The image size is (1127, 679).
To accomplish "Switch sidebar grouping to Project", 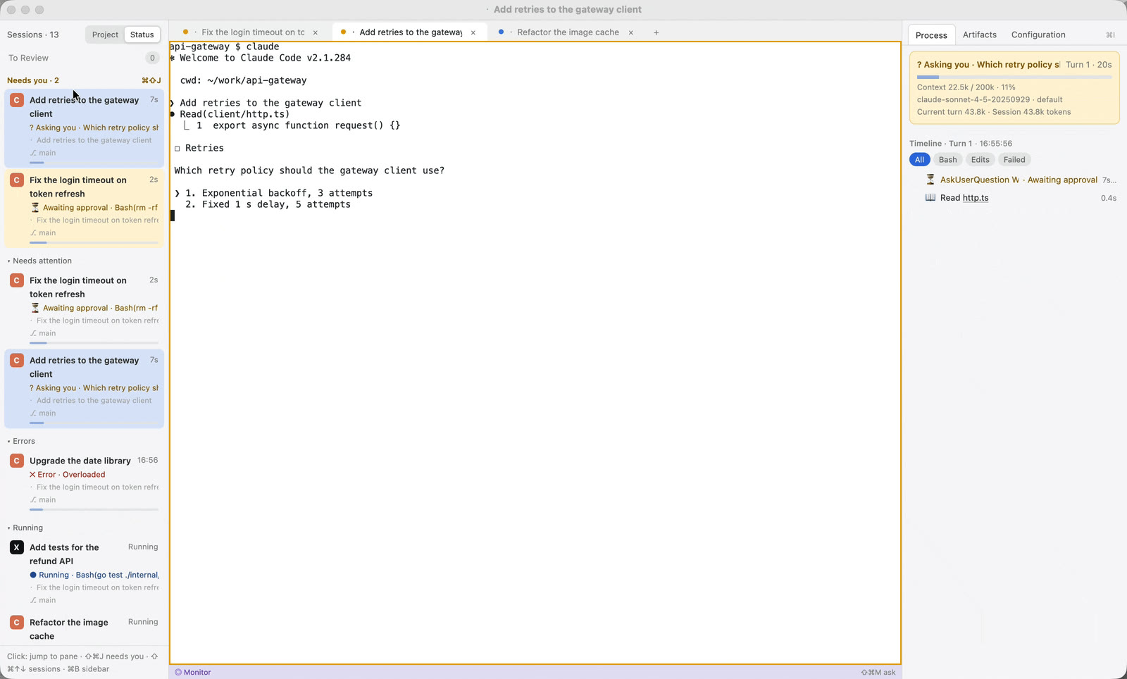I will 105,35.
